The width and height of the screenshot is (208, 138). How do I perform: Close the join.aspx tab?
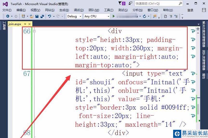click(x=29, y=24)
